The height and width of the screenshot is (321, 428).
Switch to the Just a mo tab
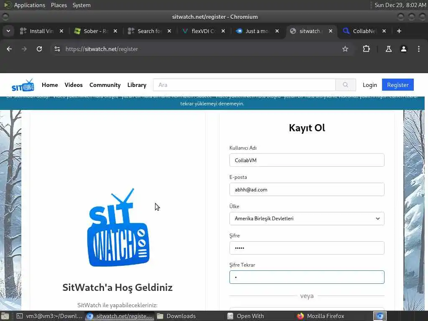click(257, 31)
